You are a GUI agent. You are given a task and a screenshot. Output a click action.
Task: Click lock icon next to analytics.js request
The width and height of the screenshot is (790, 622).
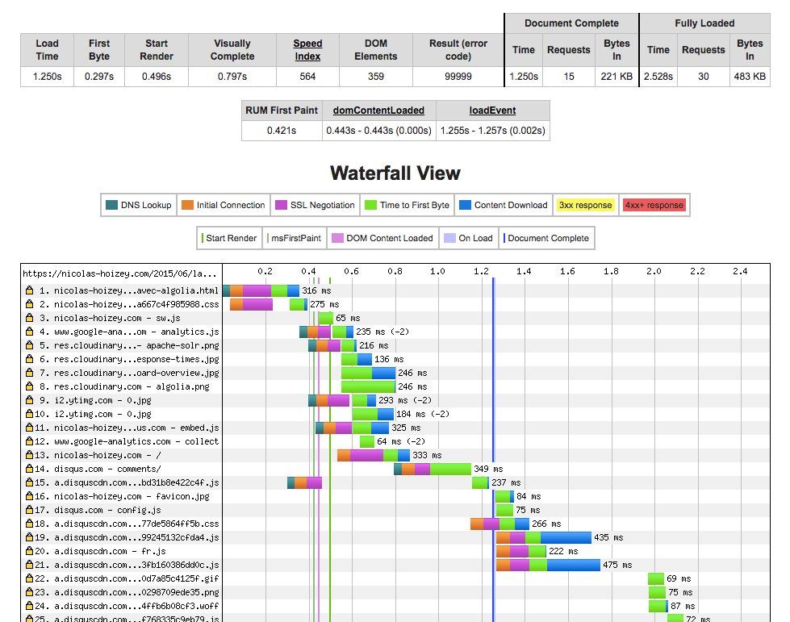click(29, 332)
